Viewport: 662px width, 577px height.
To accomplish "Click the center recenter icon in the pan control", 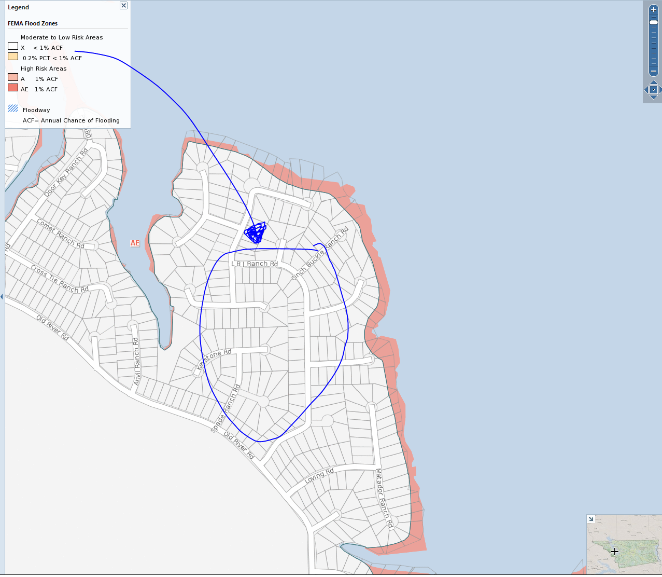I will tap(653, 89).
